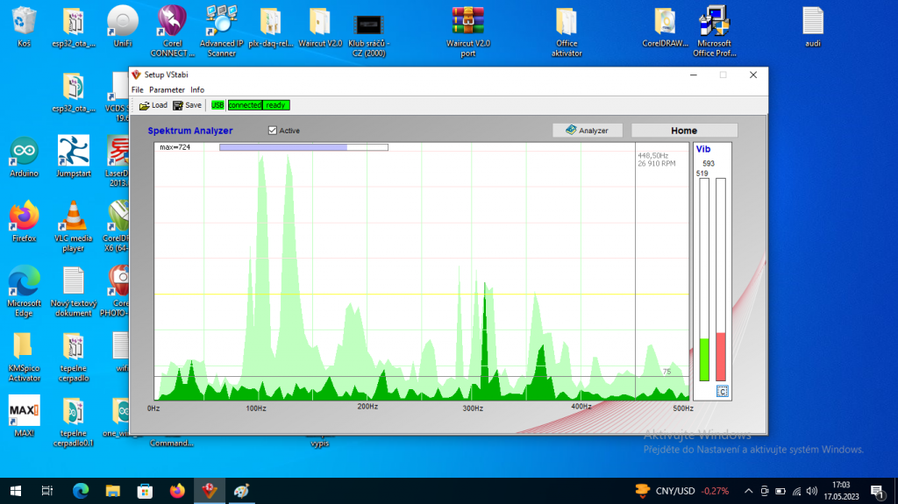Open Microsoft Store from the taskbar
This screenshot has width=898, height=504.
pyautogui.click(x=146, y=491)
